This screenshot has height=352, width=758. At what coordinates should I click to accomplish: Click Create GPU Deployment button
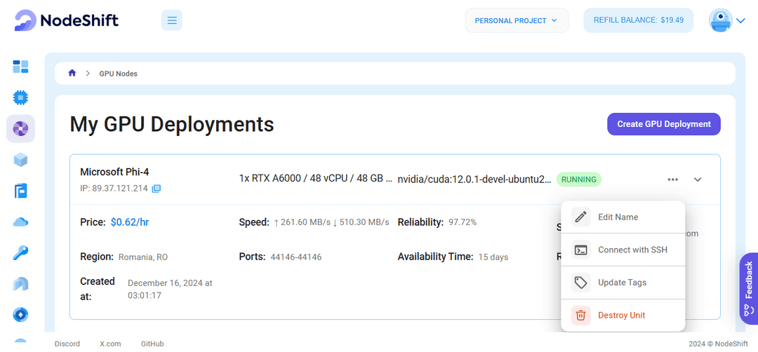[x=664, y=124]
